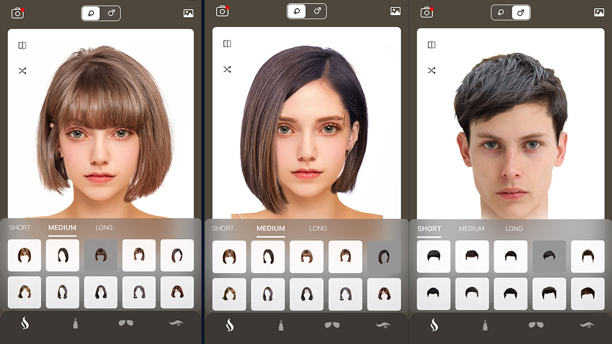The height and width of the screenshot is (344, 612).
Task: Switch to the LONG hairstyle tab
Action: coord(104,228)
